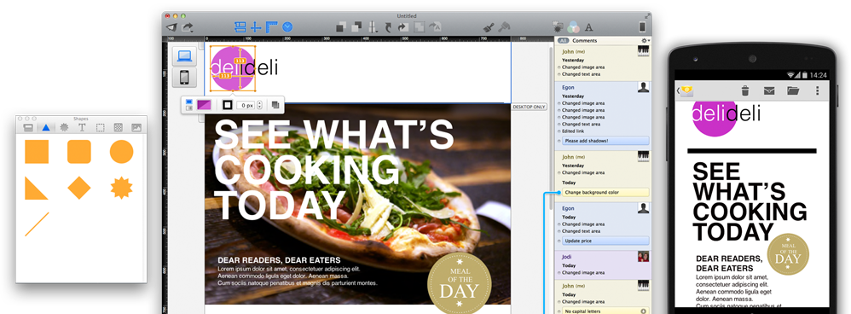
Task: Click the send paper-plane icon in toolbar
Action: click(171, 26)
